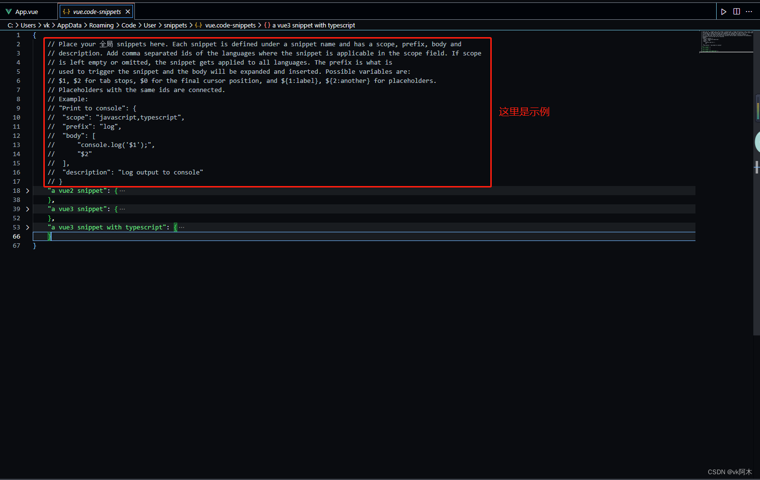The height and width of the screenshot is (480, 760).
Task: Click the editor vertical scrollbar
Action: [x=757, y=183]
